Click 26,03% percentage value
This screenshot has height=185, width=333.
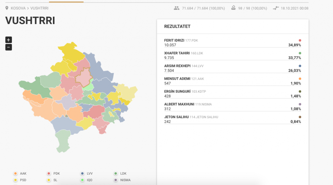pos(295,71)
